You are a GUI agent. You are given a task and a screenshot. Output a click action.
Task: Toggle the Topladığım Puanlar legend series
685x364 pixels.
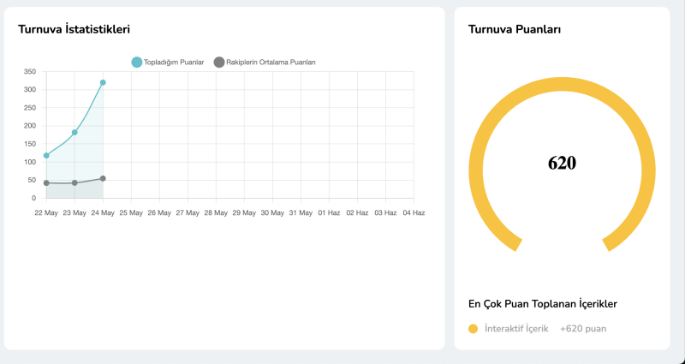(x=174, y=62)
